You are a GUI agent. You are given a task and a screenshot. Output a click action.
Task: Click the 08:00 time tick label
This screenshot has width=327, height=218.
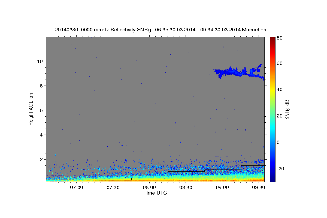[x=150, y=188]
